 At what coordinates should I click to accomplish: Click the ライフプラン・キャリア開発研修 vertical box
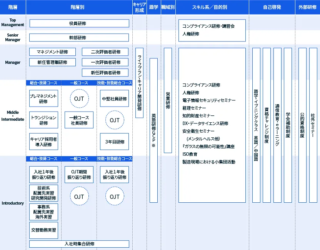pyautogui.click(x=139, y=83)
